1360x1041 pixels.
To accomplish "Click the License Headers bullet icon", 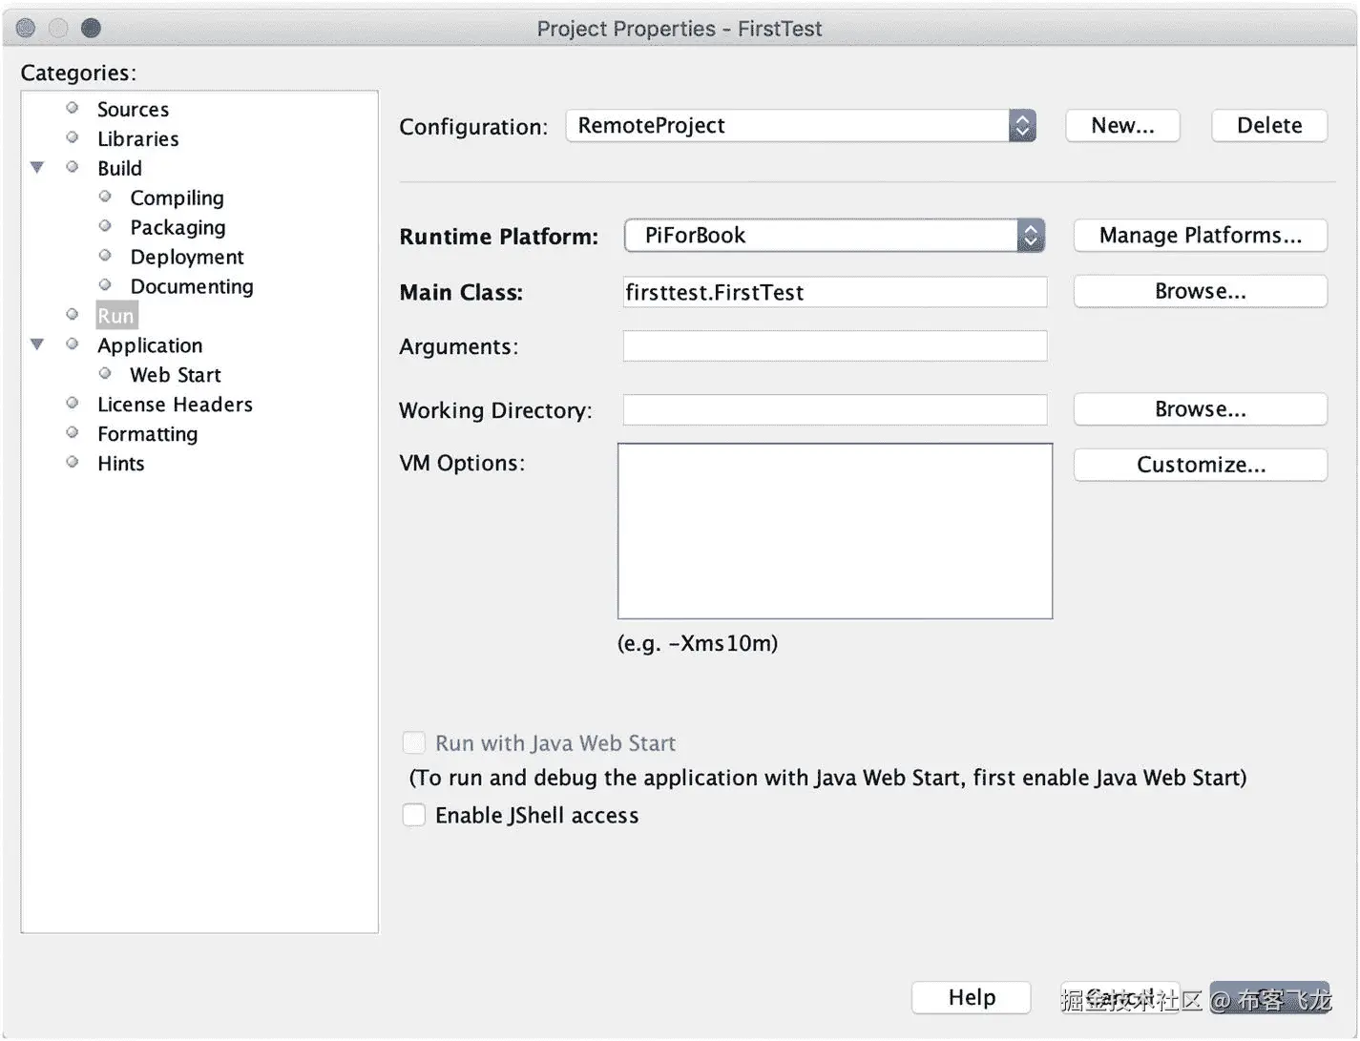I will tap(73, 404).
